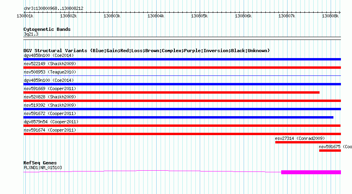
Task: Open nsv591674 (Cooper2011) label
Action: 50,130
